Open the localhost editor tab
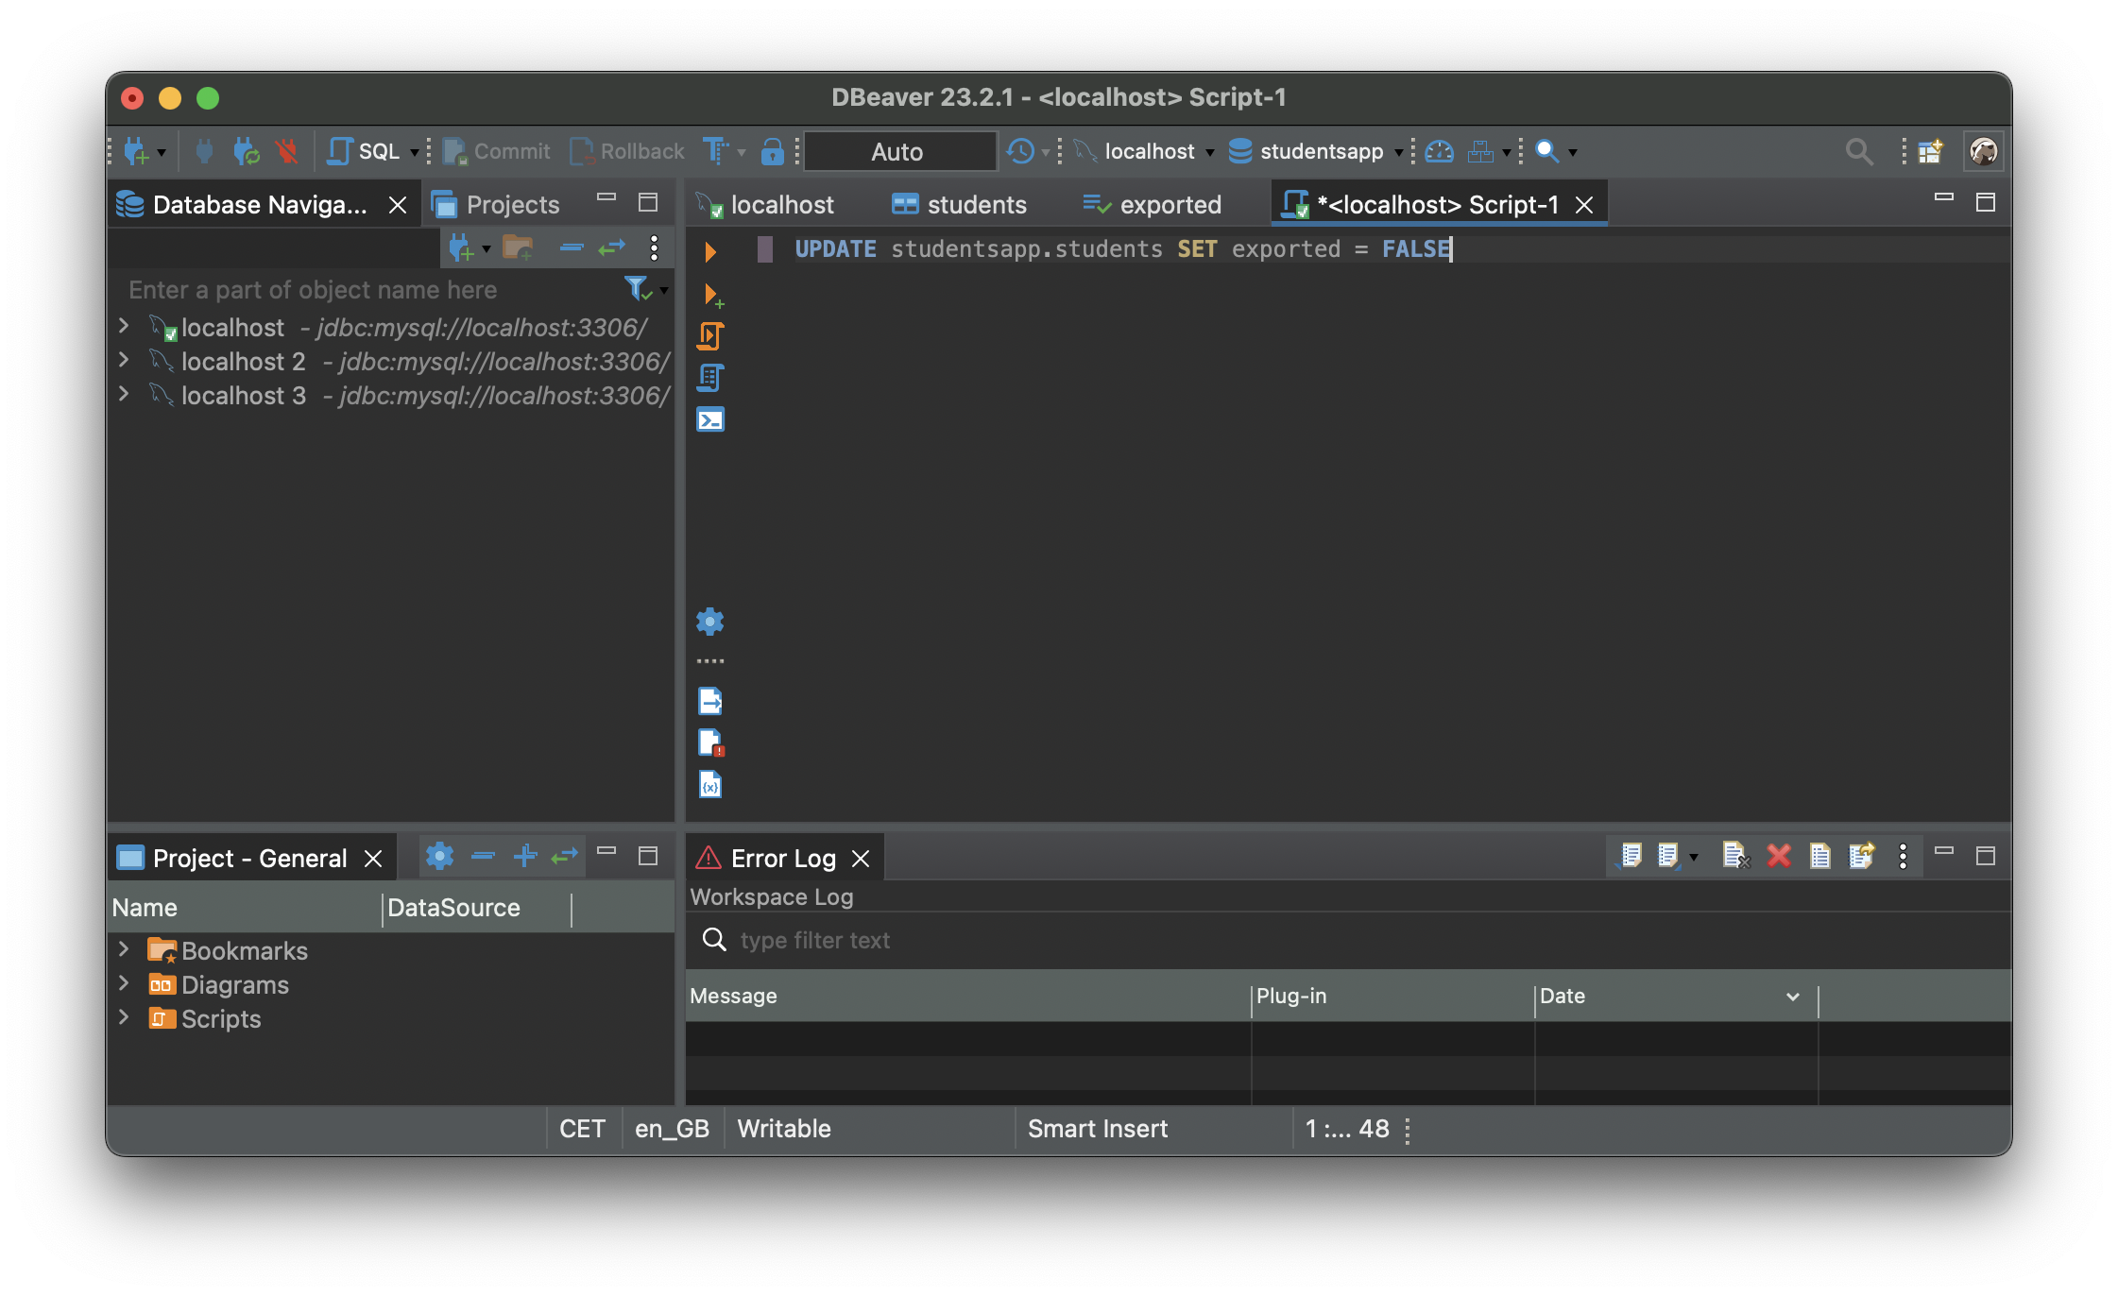 coord(766,204)
